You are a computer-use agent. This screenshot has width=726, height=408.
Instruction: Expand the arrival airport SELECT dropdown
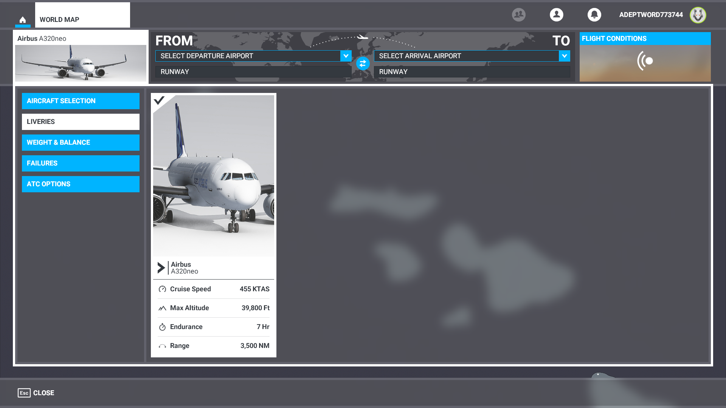(x=565, y=55)
